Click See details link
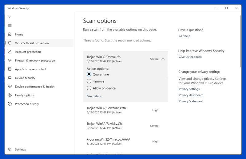Image resolution: width=246 pixels, height=159 pixels. [94, 96]
